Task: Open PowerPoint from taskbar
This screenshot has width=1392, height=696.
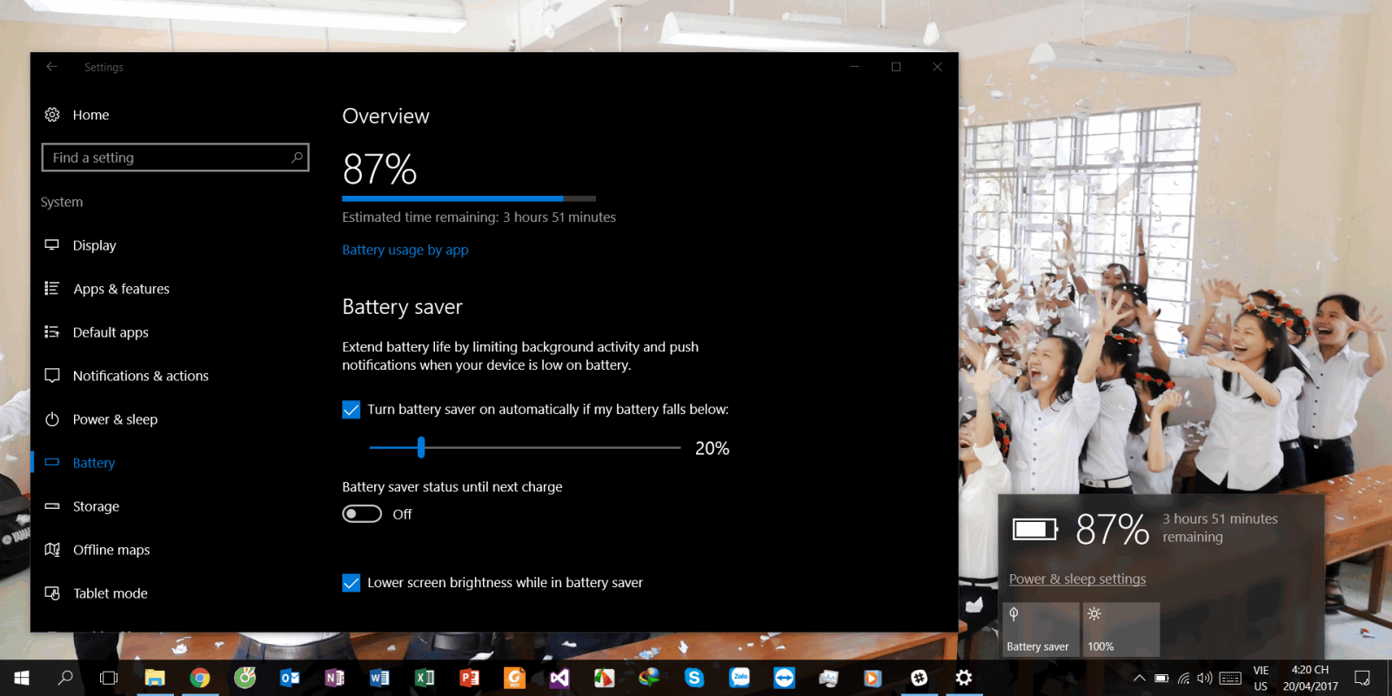Action: 470,678
